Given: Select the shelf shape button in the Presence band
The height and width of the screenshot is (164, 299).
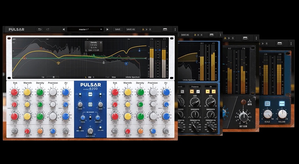Looking at the screenshot, I should [198, 92].
